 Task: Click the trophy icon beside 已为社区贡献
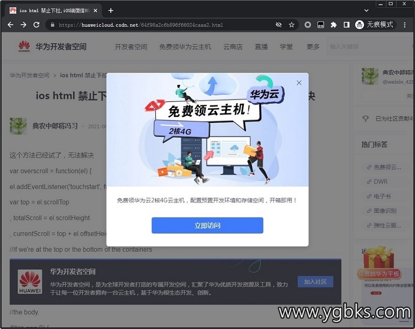click(x=366, y=118)
